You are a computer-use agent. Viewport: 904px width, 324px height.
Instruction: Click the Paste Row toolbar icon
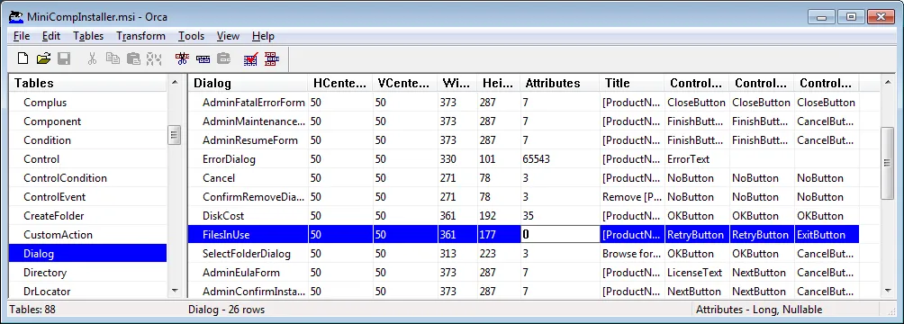(x=223, y=58)
